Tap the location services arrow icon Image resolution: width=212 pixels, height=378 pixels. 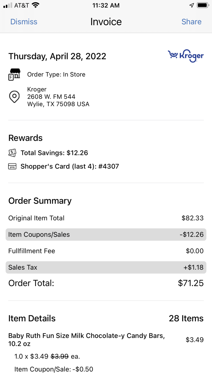pyautogui.click(x=192, y=5)
